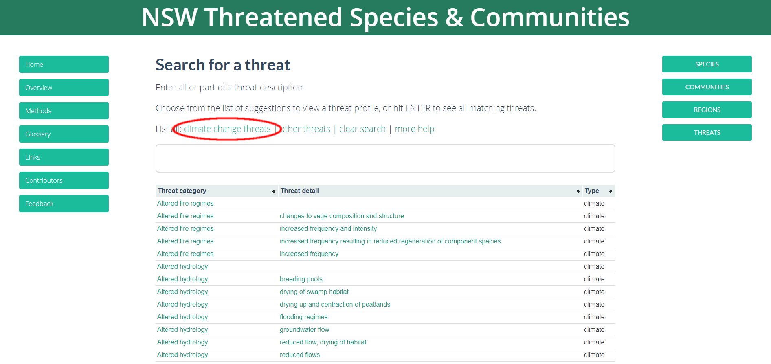Go to the Overview page
771x364 pixels.
(x=64, y=88)
